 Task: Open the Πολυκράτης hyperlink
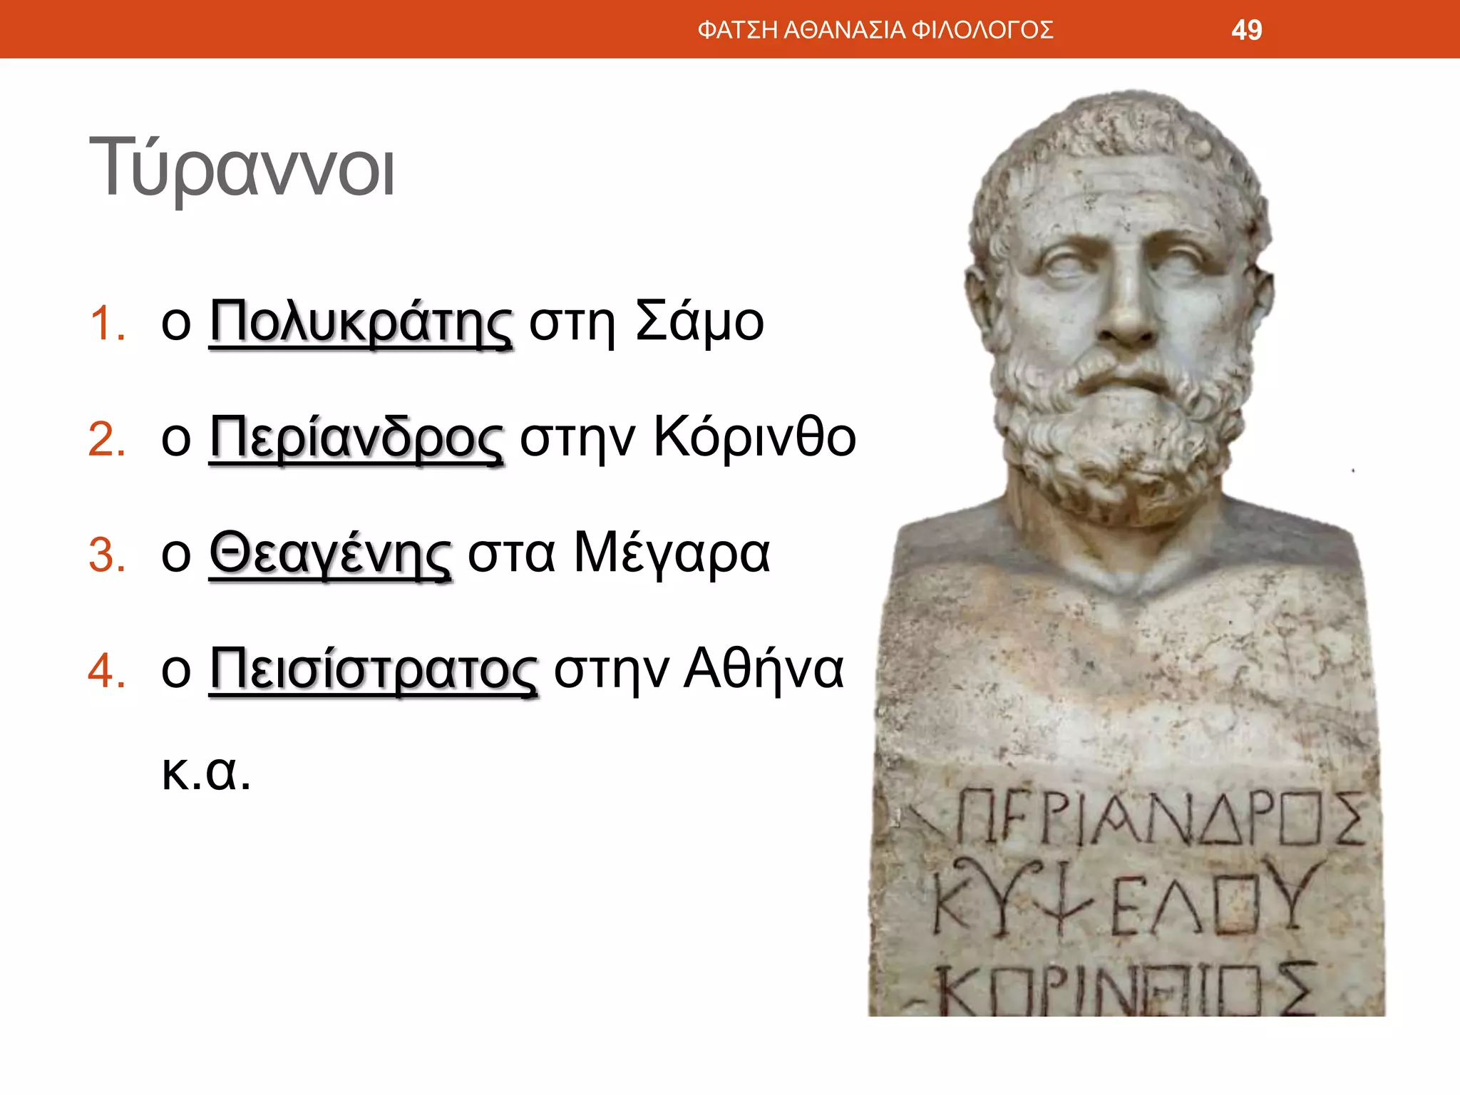point(360,323)
